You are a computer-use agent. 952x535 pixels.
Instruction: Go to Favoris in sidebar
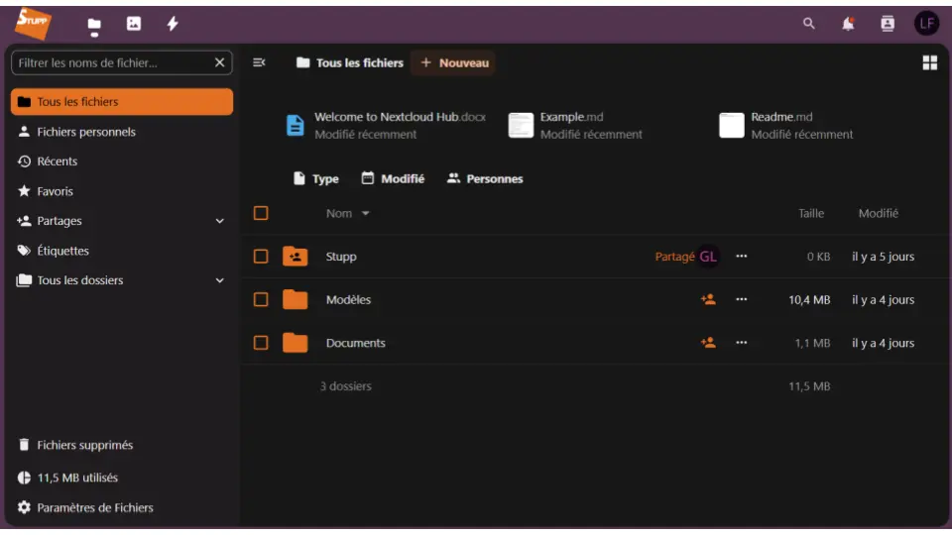point(56,191)
